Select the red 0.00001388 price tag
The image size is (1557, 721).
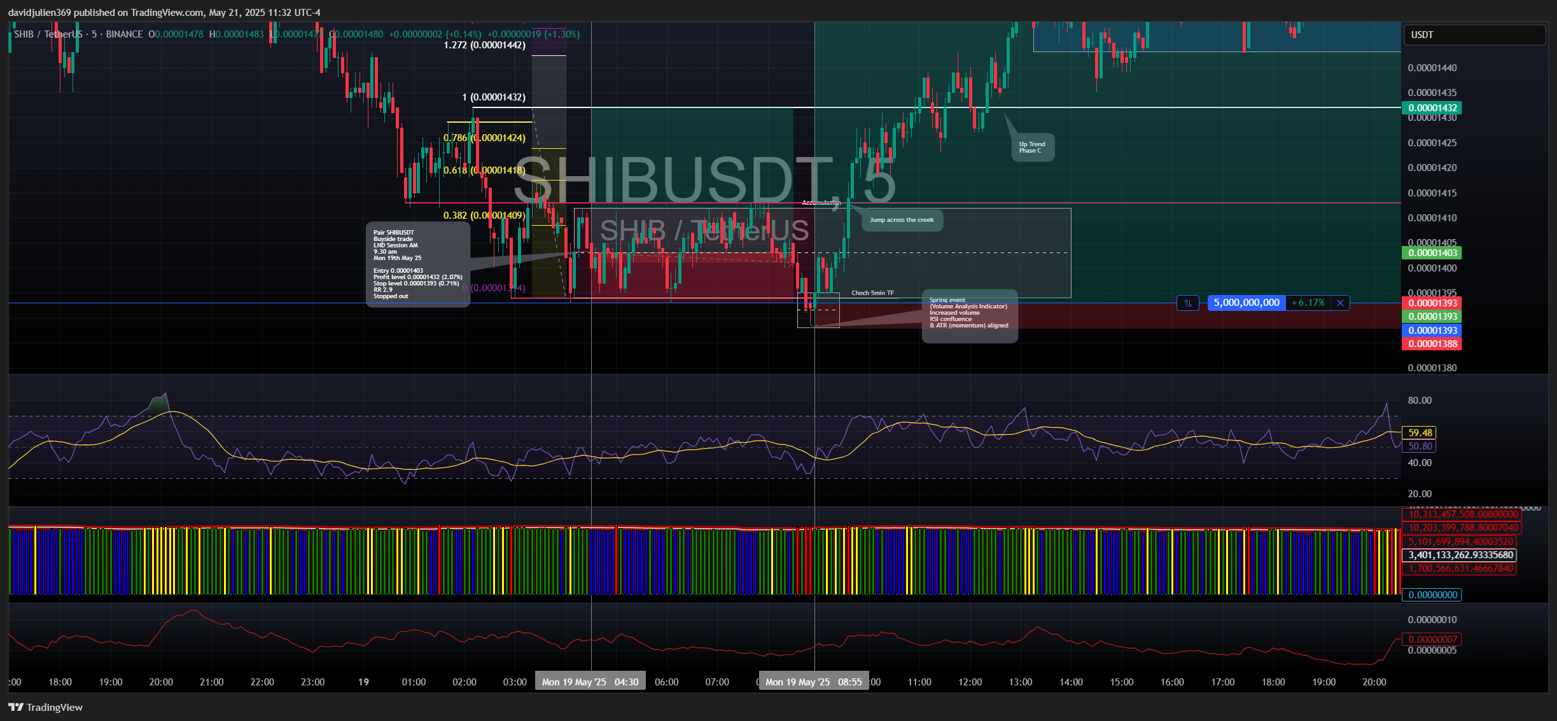1432,344
